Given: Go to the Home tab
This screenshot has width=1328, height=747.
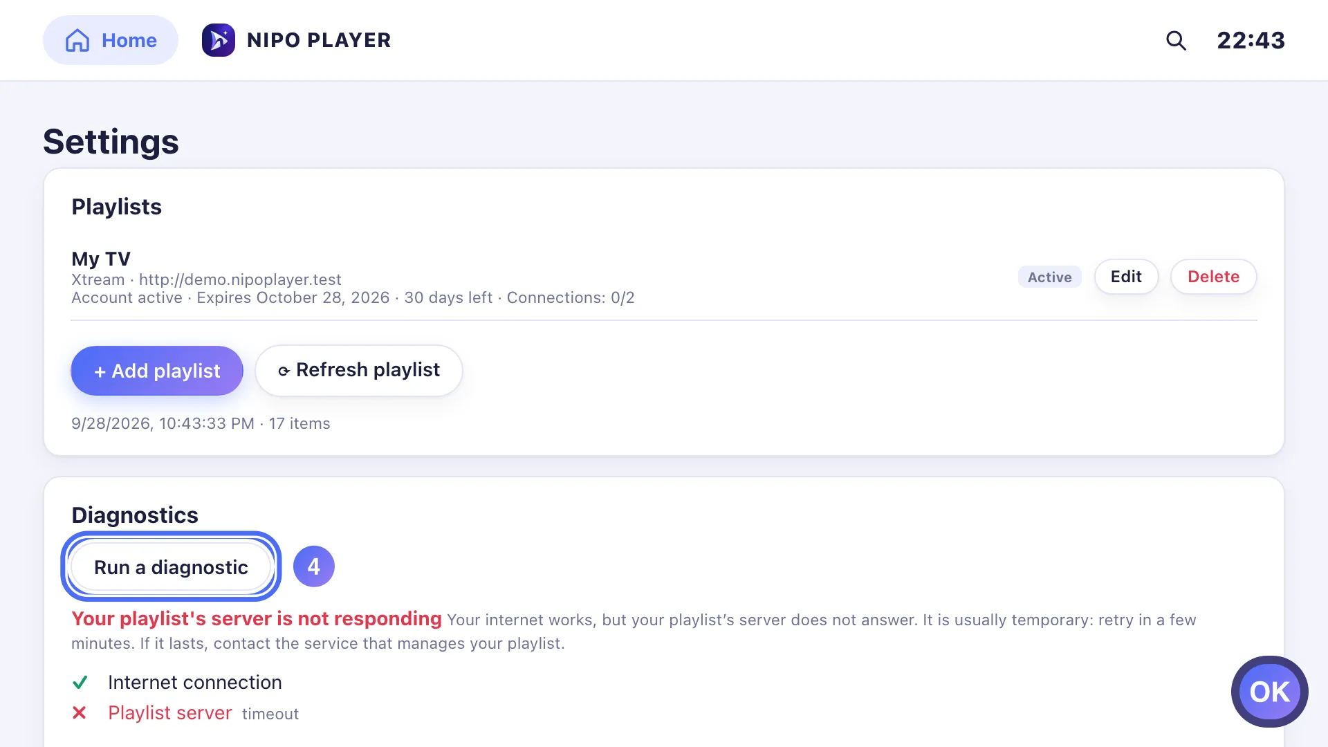Looking at the screenshot, I should point(111,40).
